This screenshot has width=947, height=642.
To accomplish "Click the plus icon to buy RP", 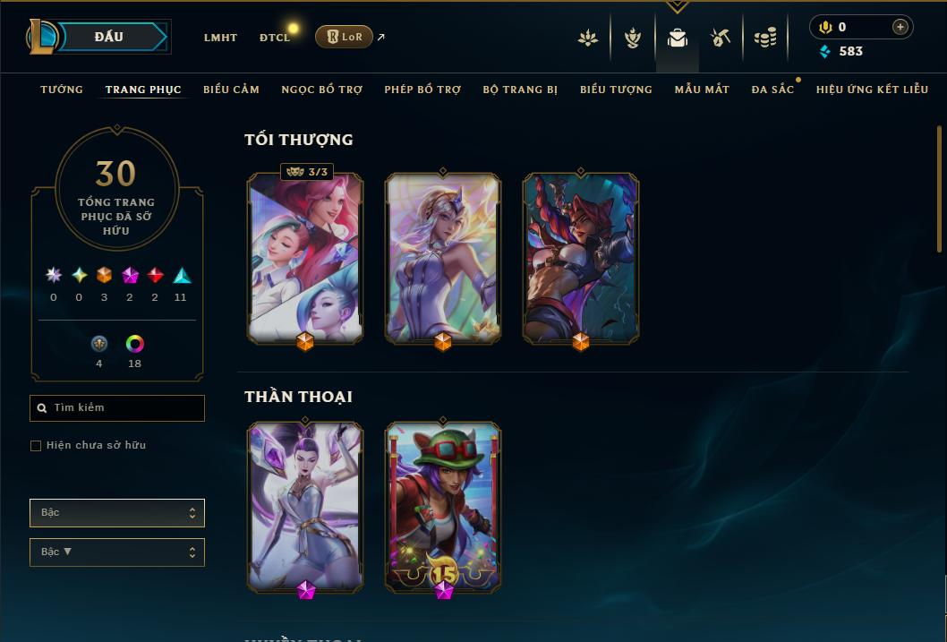I will (900, 27).
